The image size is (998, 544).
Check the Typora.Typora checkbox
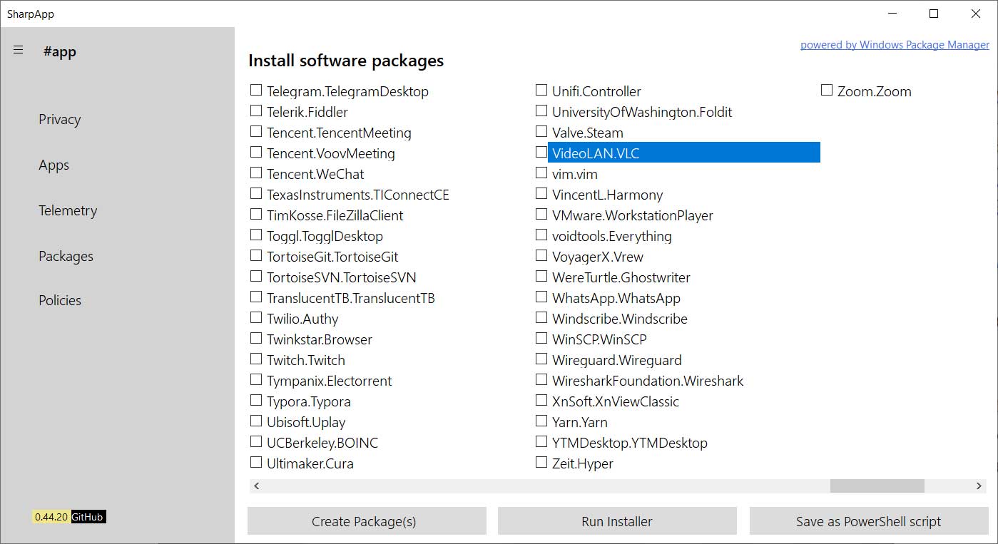coord(256,400)
